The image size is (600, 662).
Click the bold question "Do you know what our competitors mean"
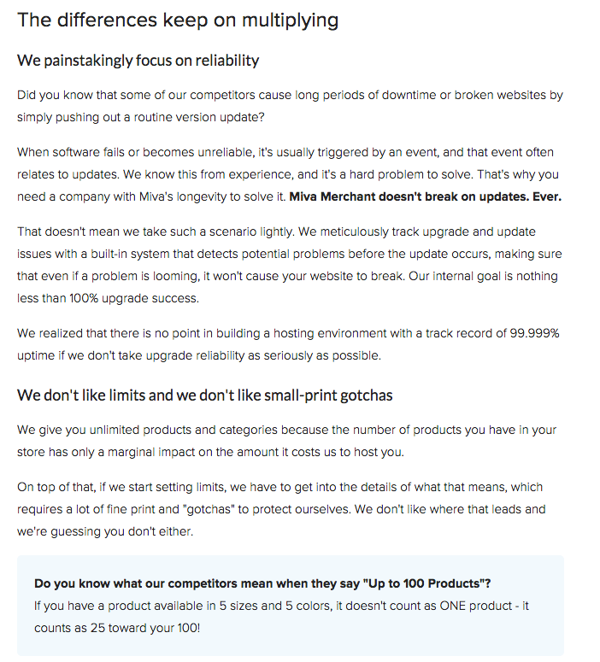(x=197, y=583)
